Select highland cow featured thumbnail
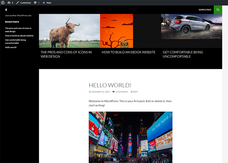Screen dimensions: 228x163 coord(69,31)
